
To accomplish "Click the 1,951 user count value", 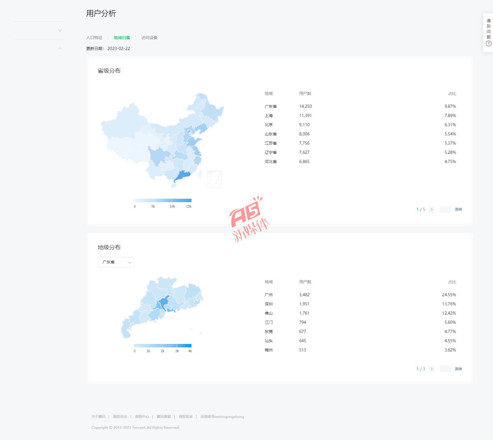I will 304,304.
